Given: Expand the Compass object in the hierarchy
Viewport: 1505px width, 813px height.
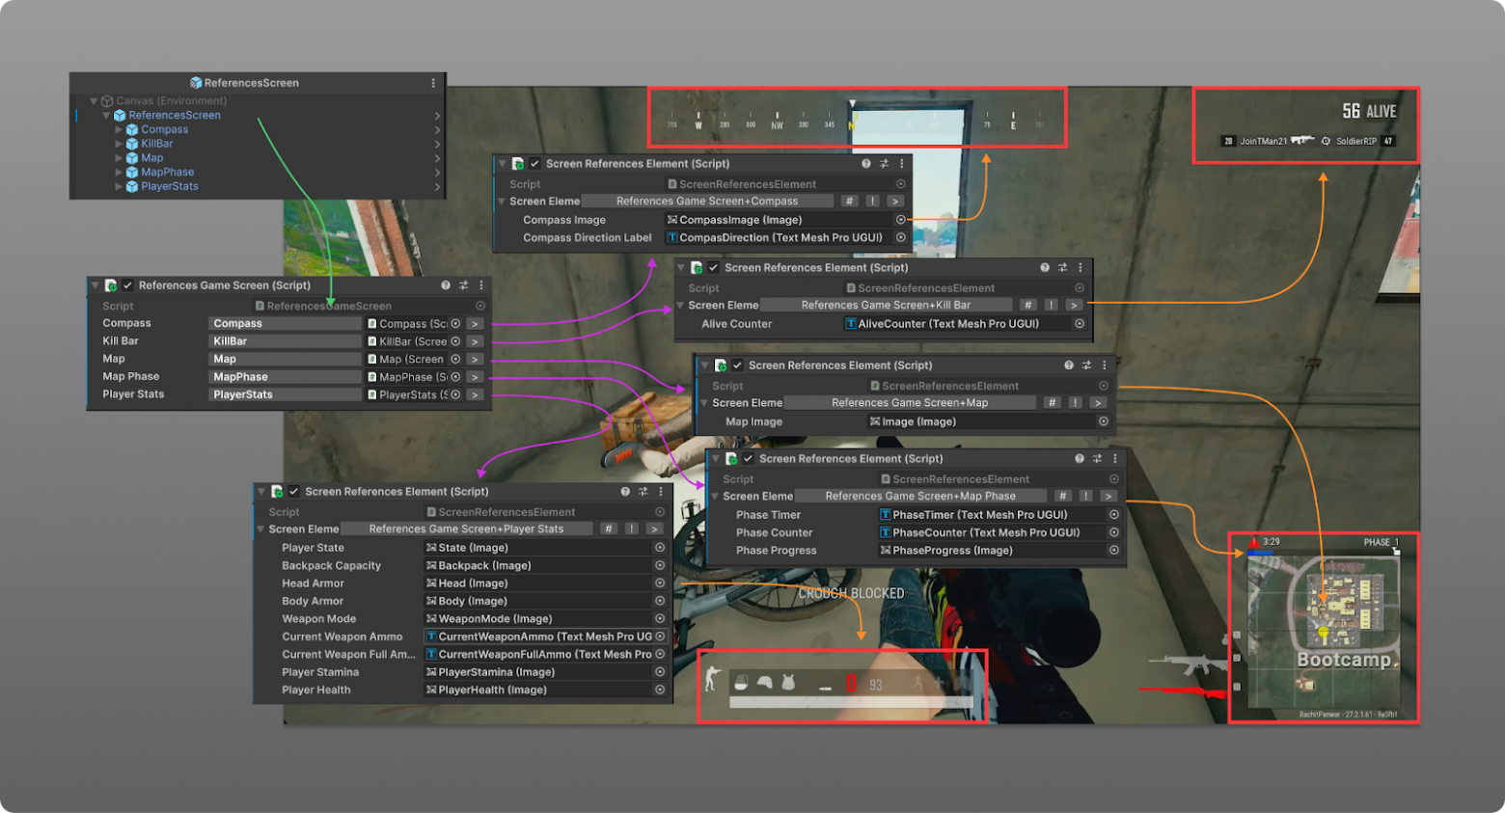Looking at the screenshot, I should pos(119,129).
